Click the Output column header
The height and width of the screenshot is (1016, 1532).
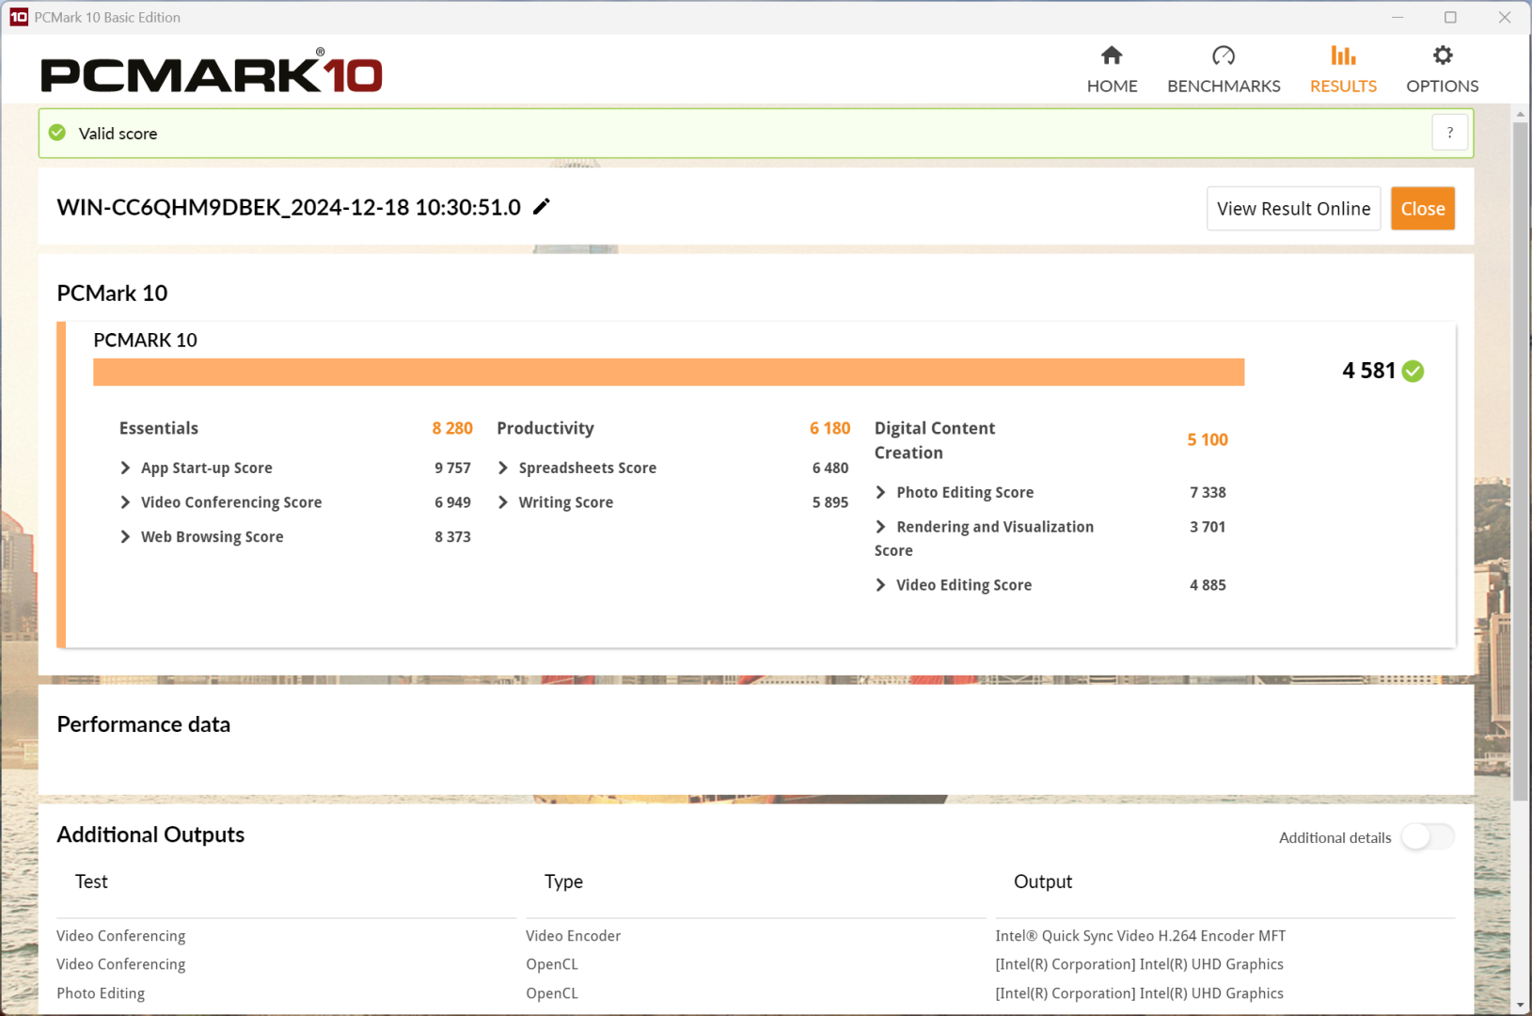coord(1043,881)
